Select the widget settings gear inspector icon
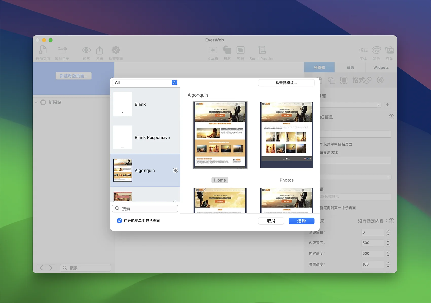Screen dimensions: 431x303 coord(380,80)
